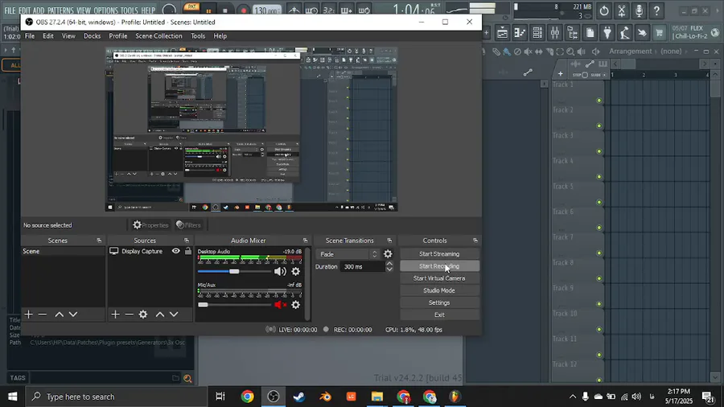Image resolution: width=724 pixels, height=407 pixels.
Task: Move scene up in the Scenes panel
Action: pyautogui.click(x=59, y=314)
